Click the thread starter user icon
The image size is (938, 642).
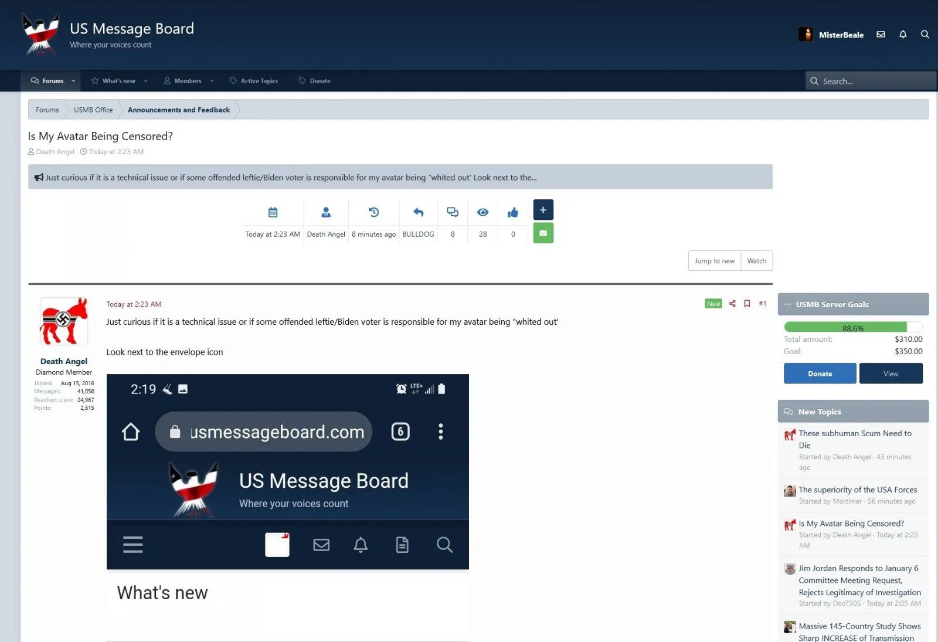326,212
